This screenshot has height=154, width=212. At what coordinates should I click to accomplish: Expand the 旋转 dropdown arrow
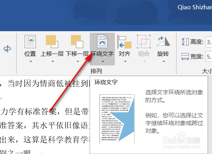coord(164,62)
